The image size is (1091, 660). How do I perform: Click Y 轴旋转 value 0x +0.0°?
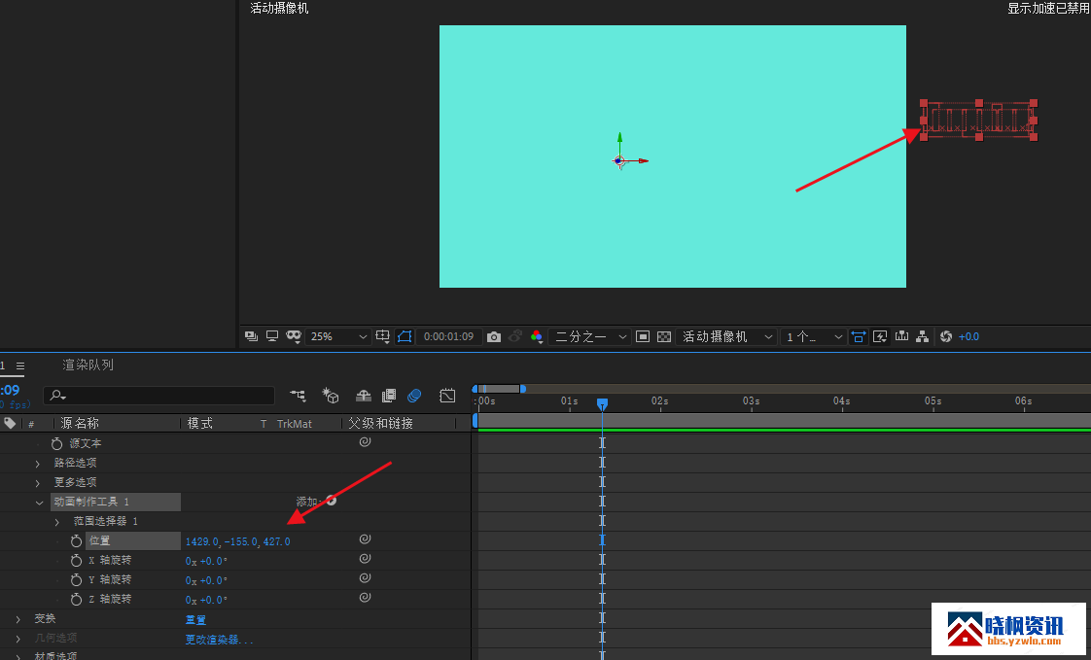[x=207, y=580]
